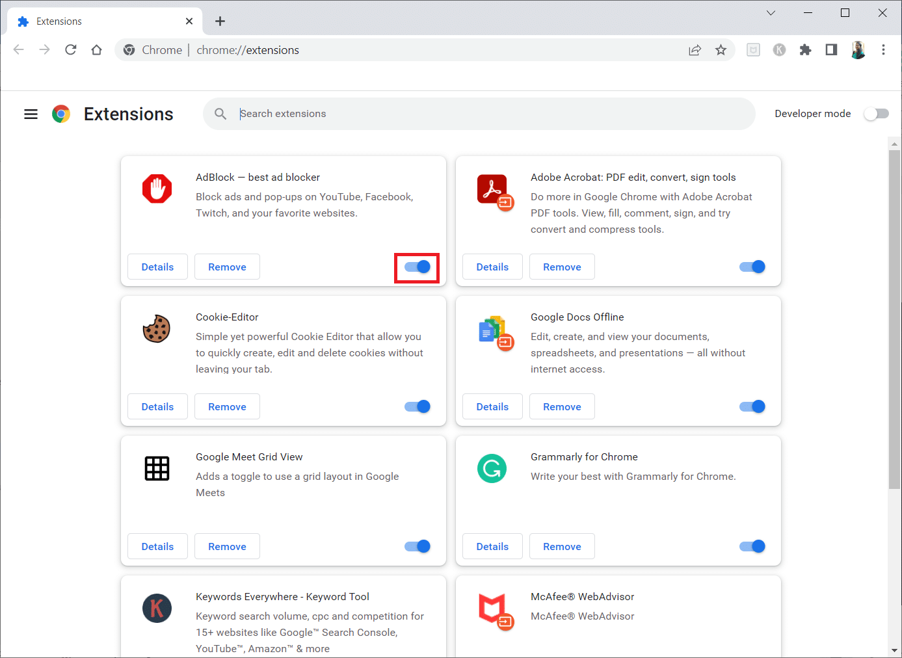
Task: Open Cookie-Editor Details
Action: [x=157, y=406]
